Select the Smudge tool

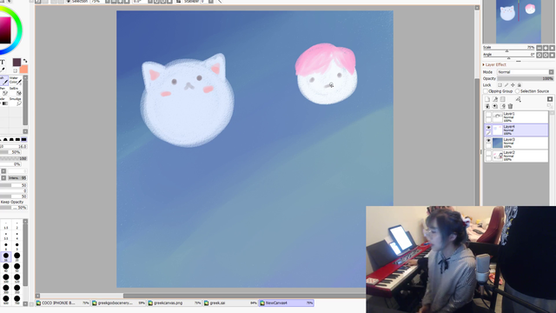(x=16, y=102)
